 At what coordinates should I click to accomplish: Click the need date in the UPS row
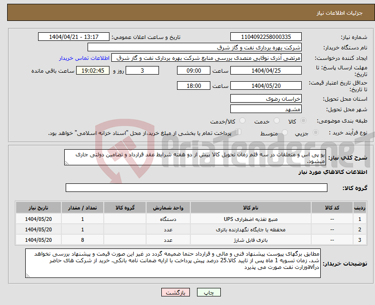click(x=38, y=219)
